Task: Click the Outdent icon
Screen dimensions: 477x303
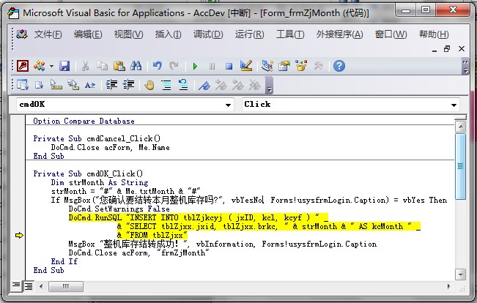Action: [128, 85]
